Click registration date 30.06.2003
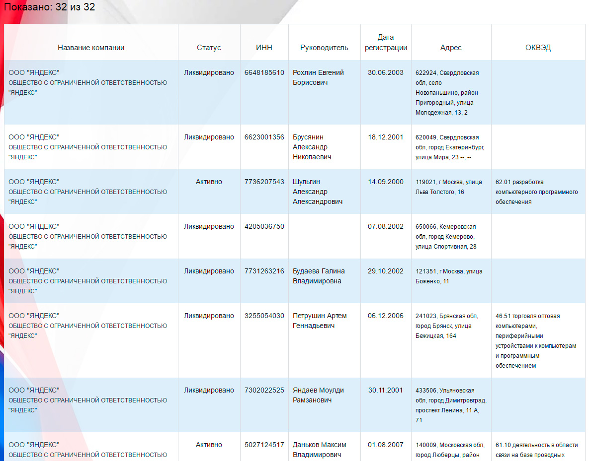This screenshot has height=461, width=591. (x=386, y=72)
